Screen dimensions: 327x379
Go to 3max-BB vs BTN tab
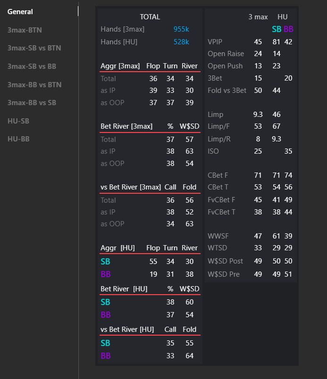pos(34,85)
